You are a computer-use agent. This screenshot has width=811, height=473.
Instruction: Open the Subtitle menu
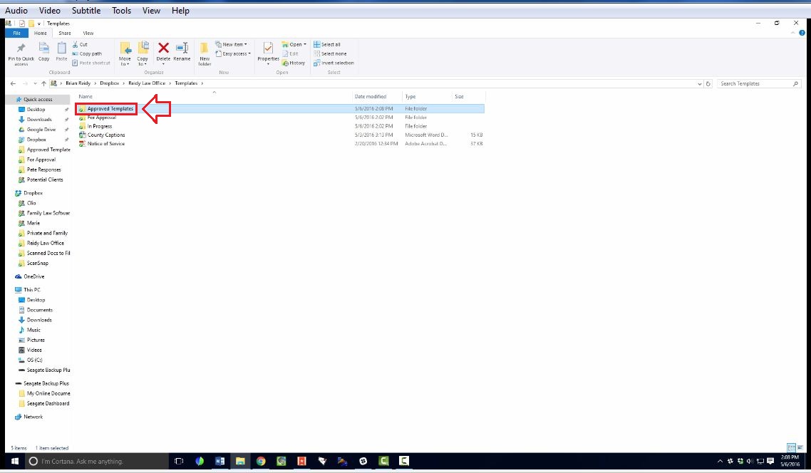click(x=86, y=11)
